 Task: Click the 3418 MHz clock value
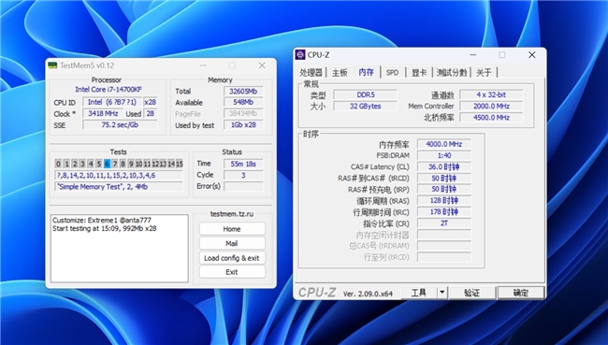coord(103,113)
